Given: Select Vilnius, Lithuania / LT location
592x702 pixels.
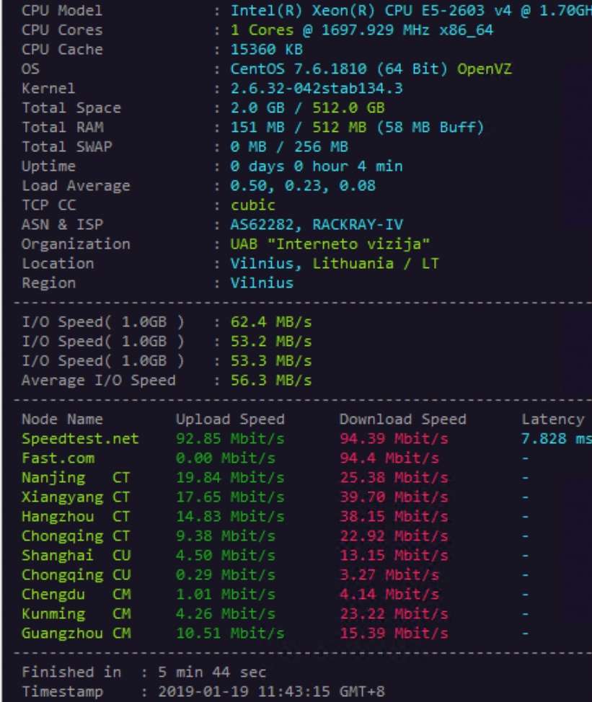Looking at the screenshot, I should coord(334,264).
